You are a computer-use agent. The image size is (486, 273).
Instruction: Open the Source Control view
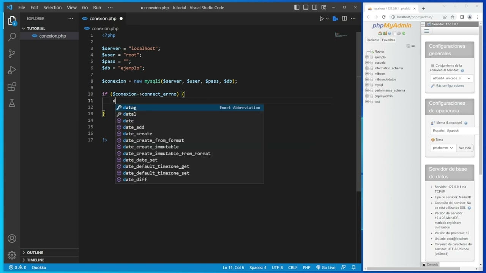click(12, 53)
